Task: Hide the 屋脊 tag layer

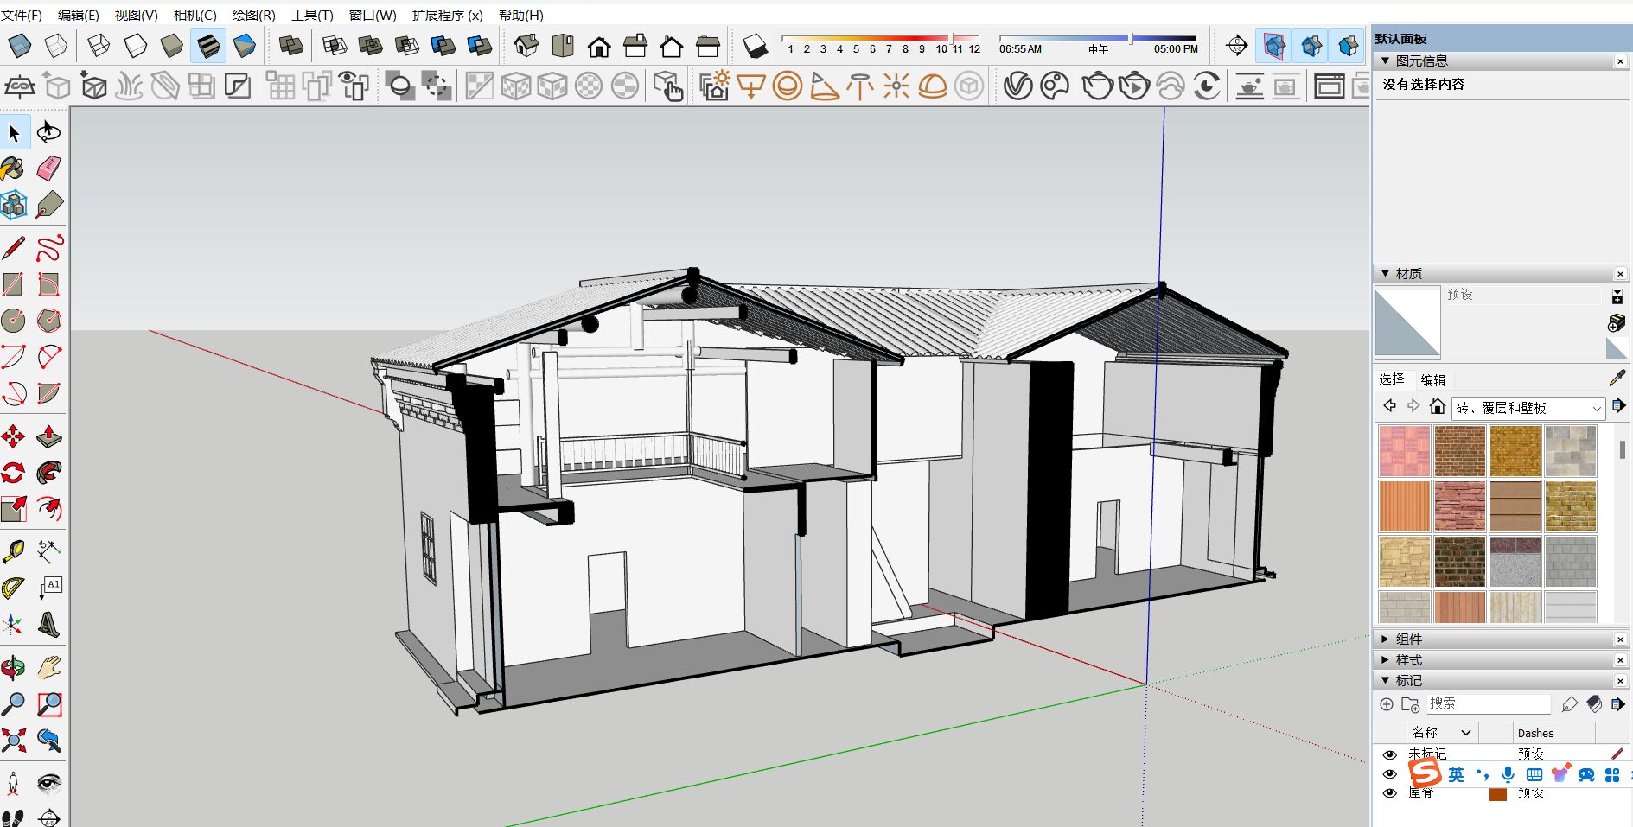Action: [1389, 792]
